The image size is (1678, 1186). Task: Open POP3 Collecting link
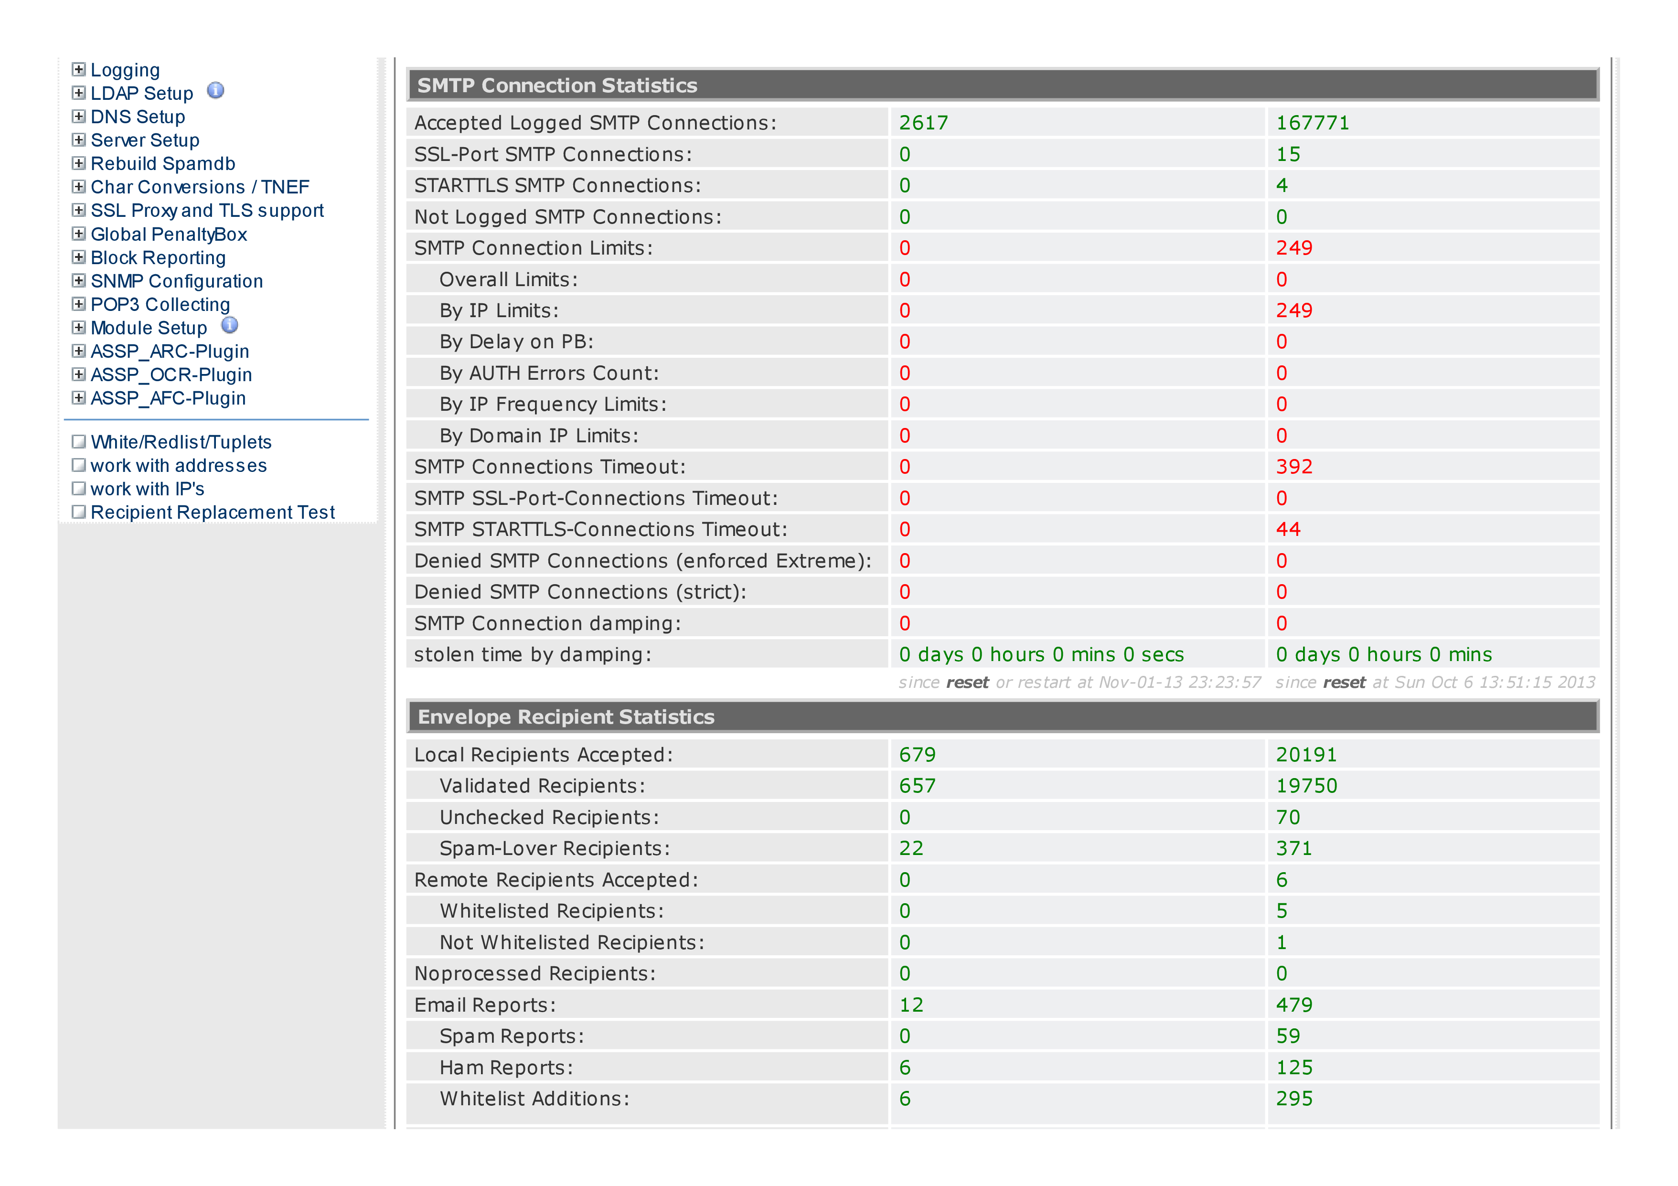click(160, 305)
